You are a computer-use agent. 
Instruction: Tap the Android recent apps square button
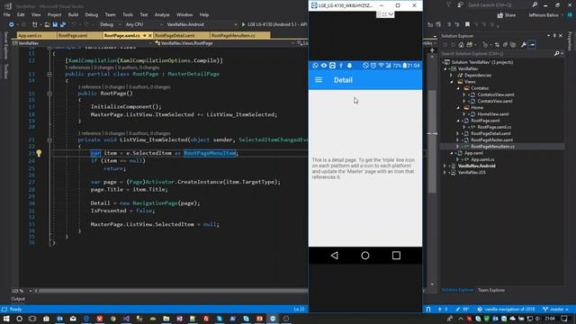point(396,256)
